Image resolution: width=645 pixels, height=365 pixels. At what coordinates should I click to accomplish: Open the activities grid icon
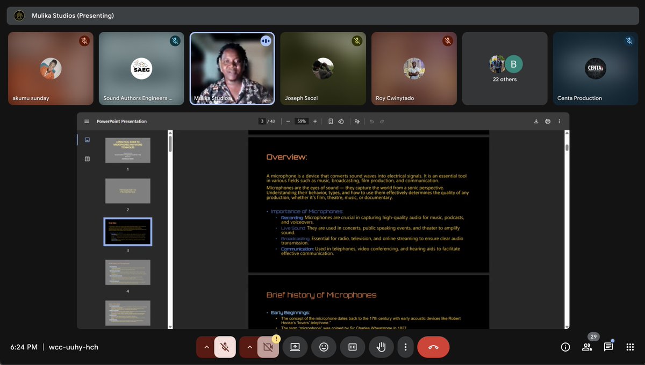click(x=630, y=347)
